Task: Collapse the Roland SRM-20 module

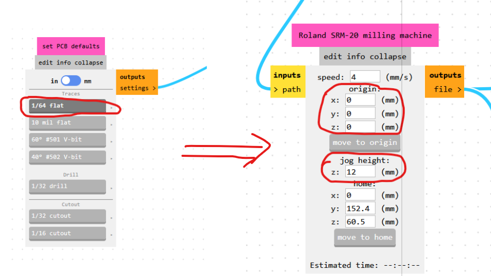Action: point(388,57)
